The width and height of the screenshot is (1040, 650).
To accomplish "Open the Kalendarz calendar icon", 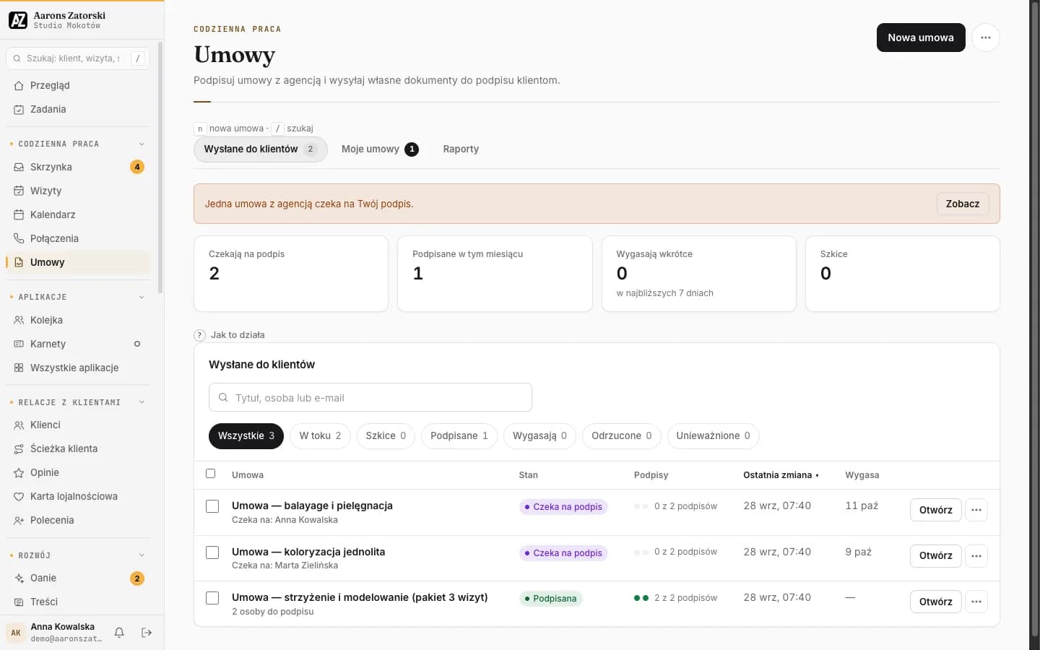I will [x=19, y=214].
